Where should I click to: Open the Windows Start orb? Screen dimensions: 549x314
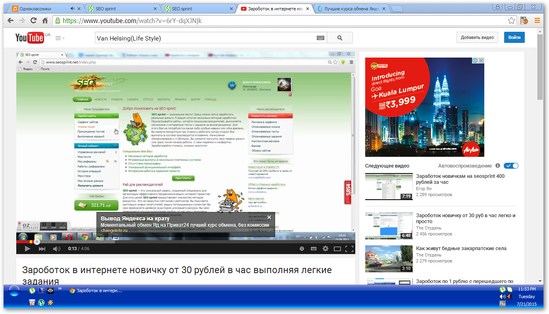tap(14, 291)
